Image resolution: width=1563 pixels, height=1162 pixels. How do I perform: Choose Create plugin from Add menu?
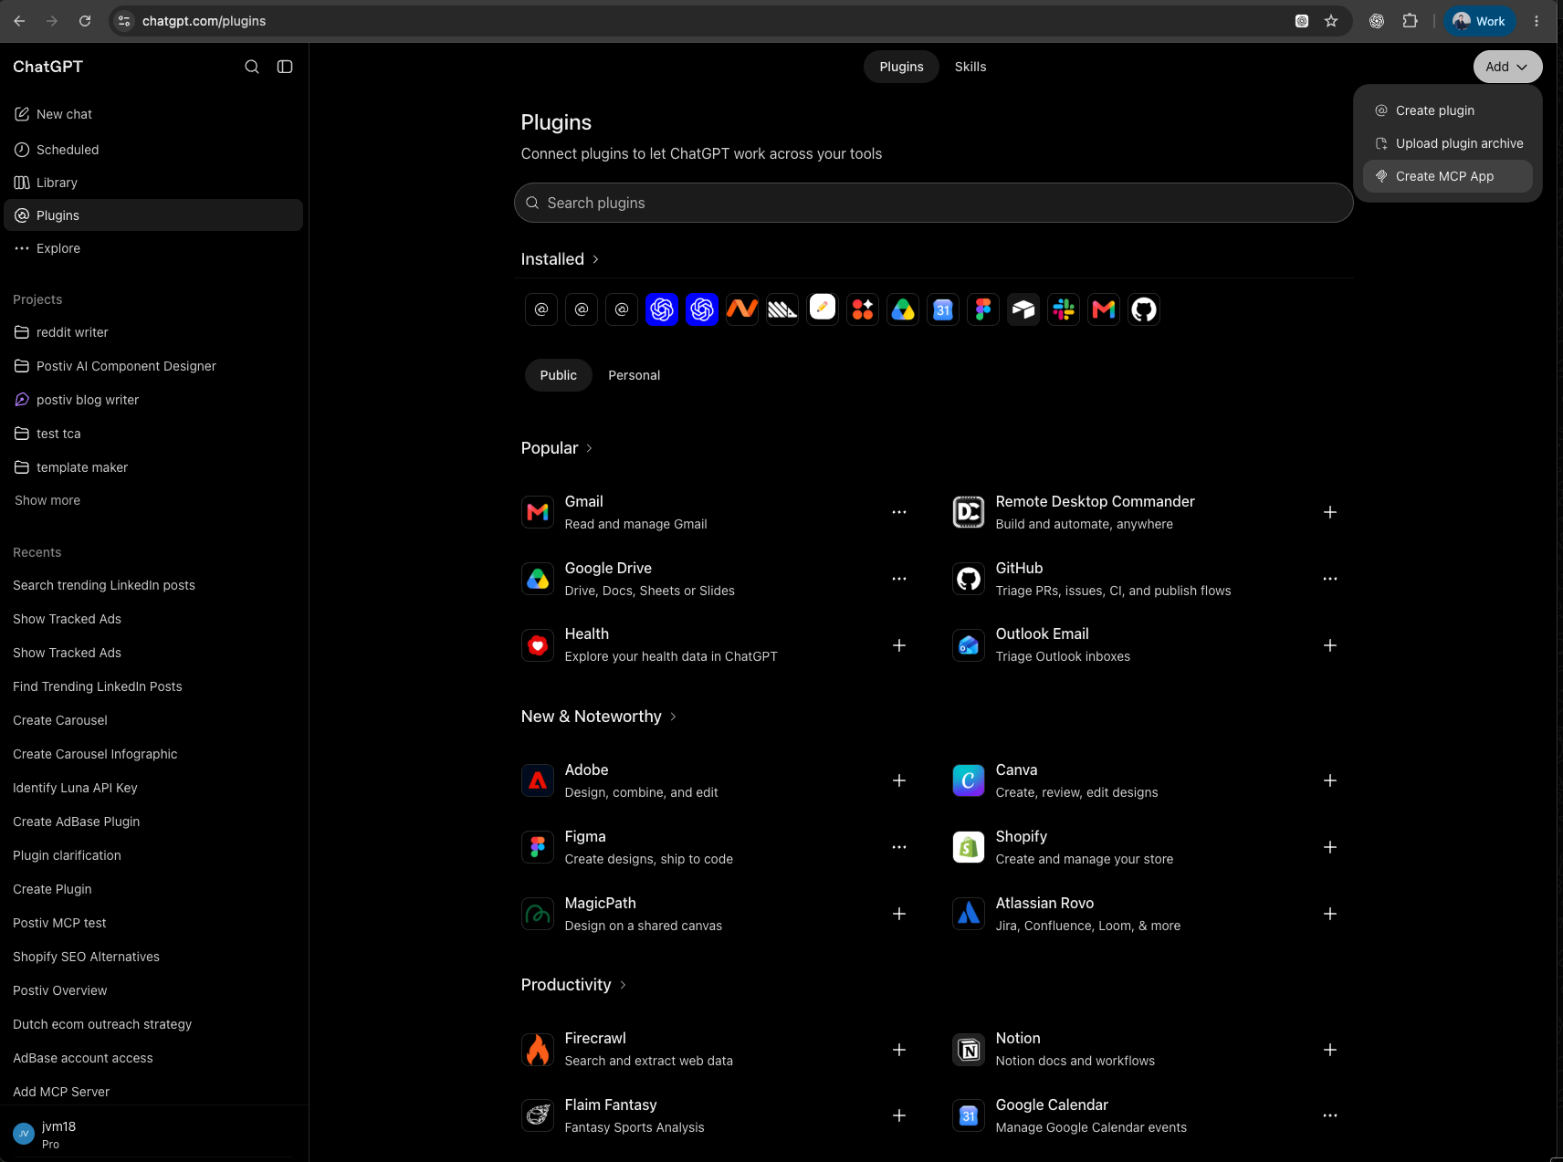tap(1447, 110)
